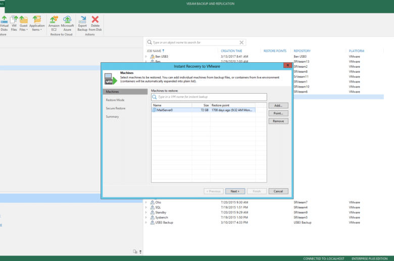Choose Amazon EC2 restore to cloud
This screenshot has width=394, height=261.
coord(54,23)
